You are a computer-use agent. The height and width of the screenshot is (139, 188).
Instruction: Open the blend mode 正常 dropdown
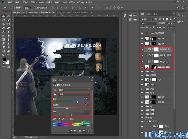click(x=149, y=23)
